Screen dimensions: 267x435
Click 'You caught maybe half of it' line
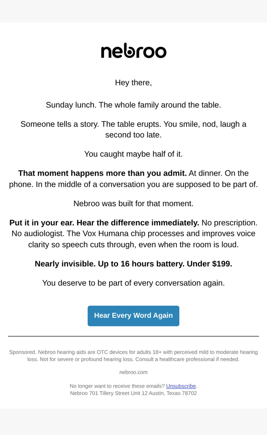(133, 154)
